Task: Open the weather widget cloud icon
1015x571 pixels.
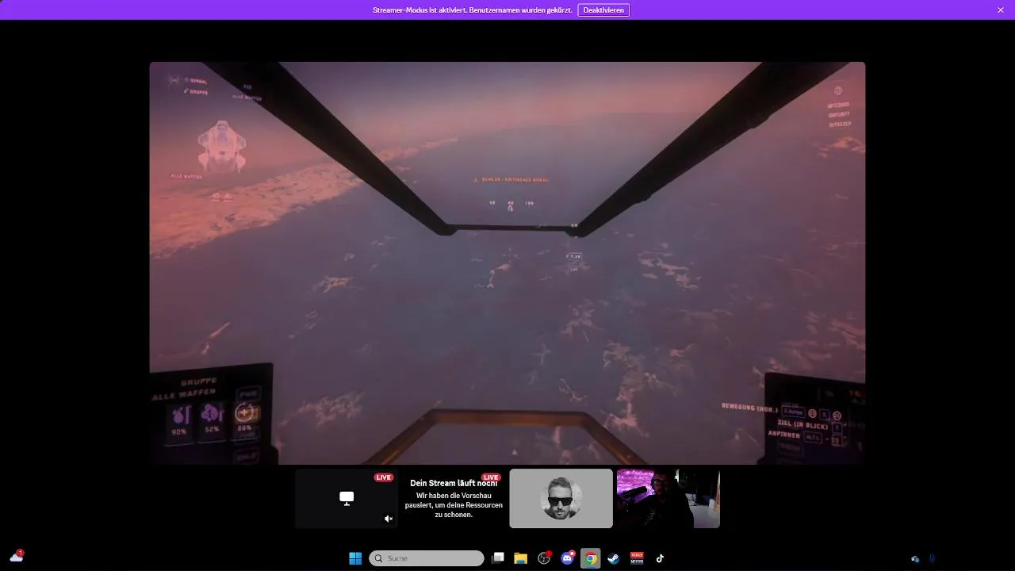Action: pyautogui.click(x=17, y=558)
